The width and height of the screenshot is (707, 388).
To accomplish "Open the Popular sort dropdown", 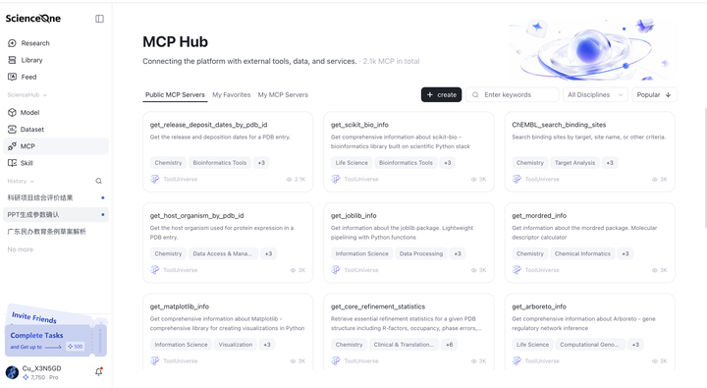I will click(x=654, y=94).
